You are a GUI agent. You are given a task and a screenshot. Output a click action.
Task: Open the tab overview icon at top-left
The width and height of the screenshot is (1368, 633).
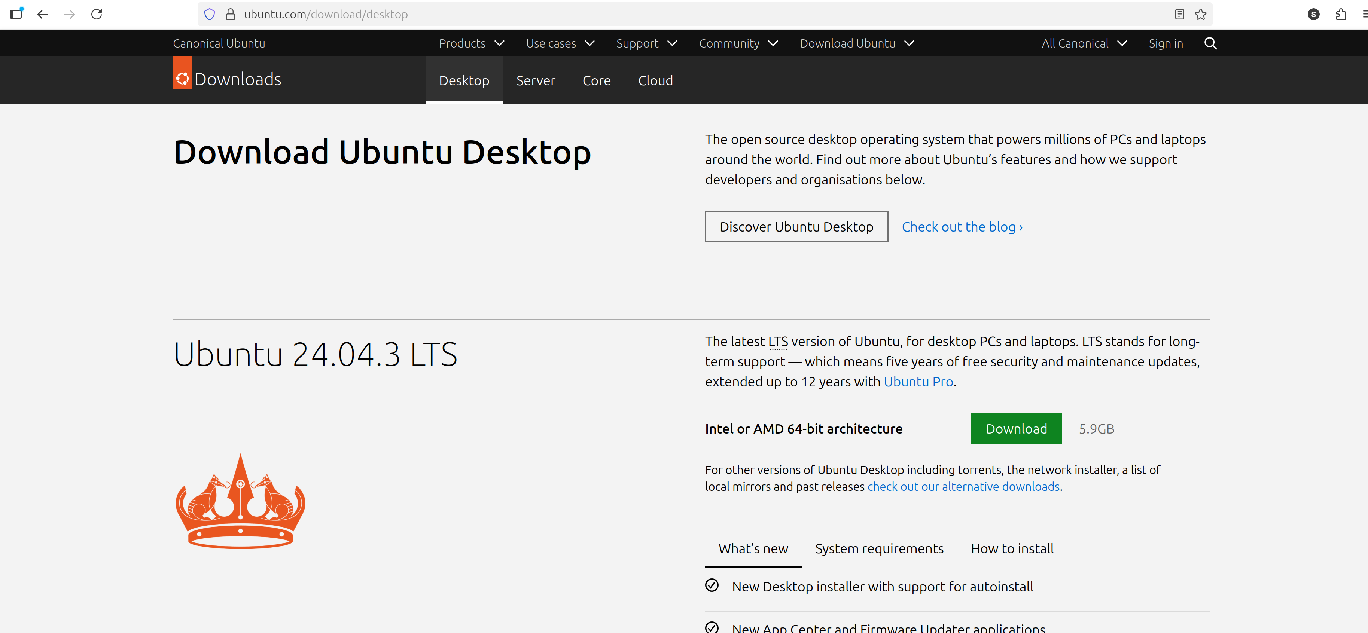16,14
